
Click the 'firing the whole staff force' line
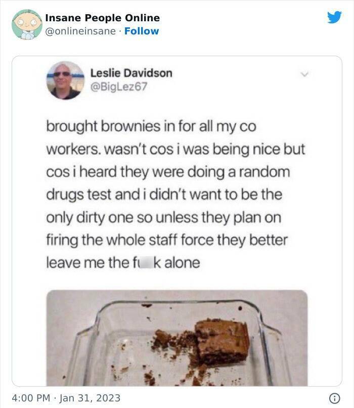(167, 240)
